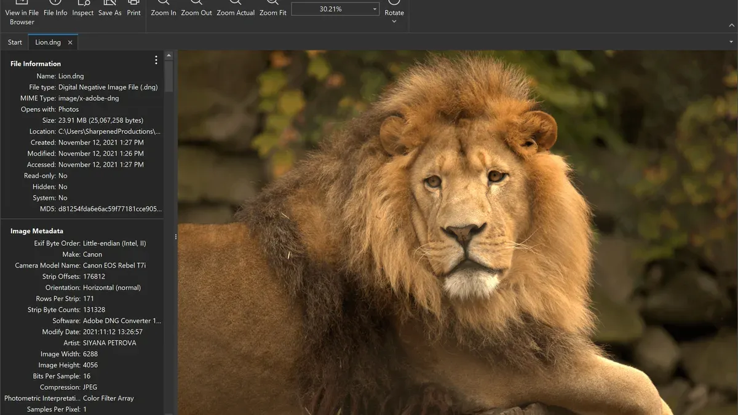Viewport: 738px width, 415px height.
Task: Open the Inspect tool
Action: point(83,8)
